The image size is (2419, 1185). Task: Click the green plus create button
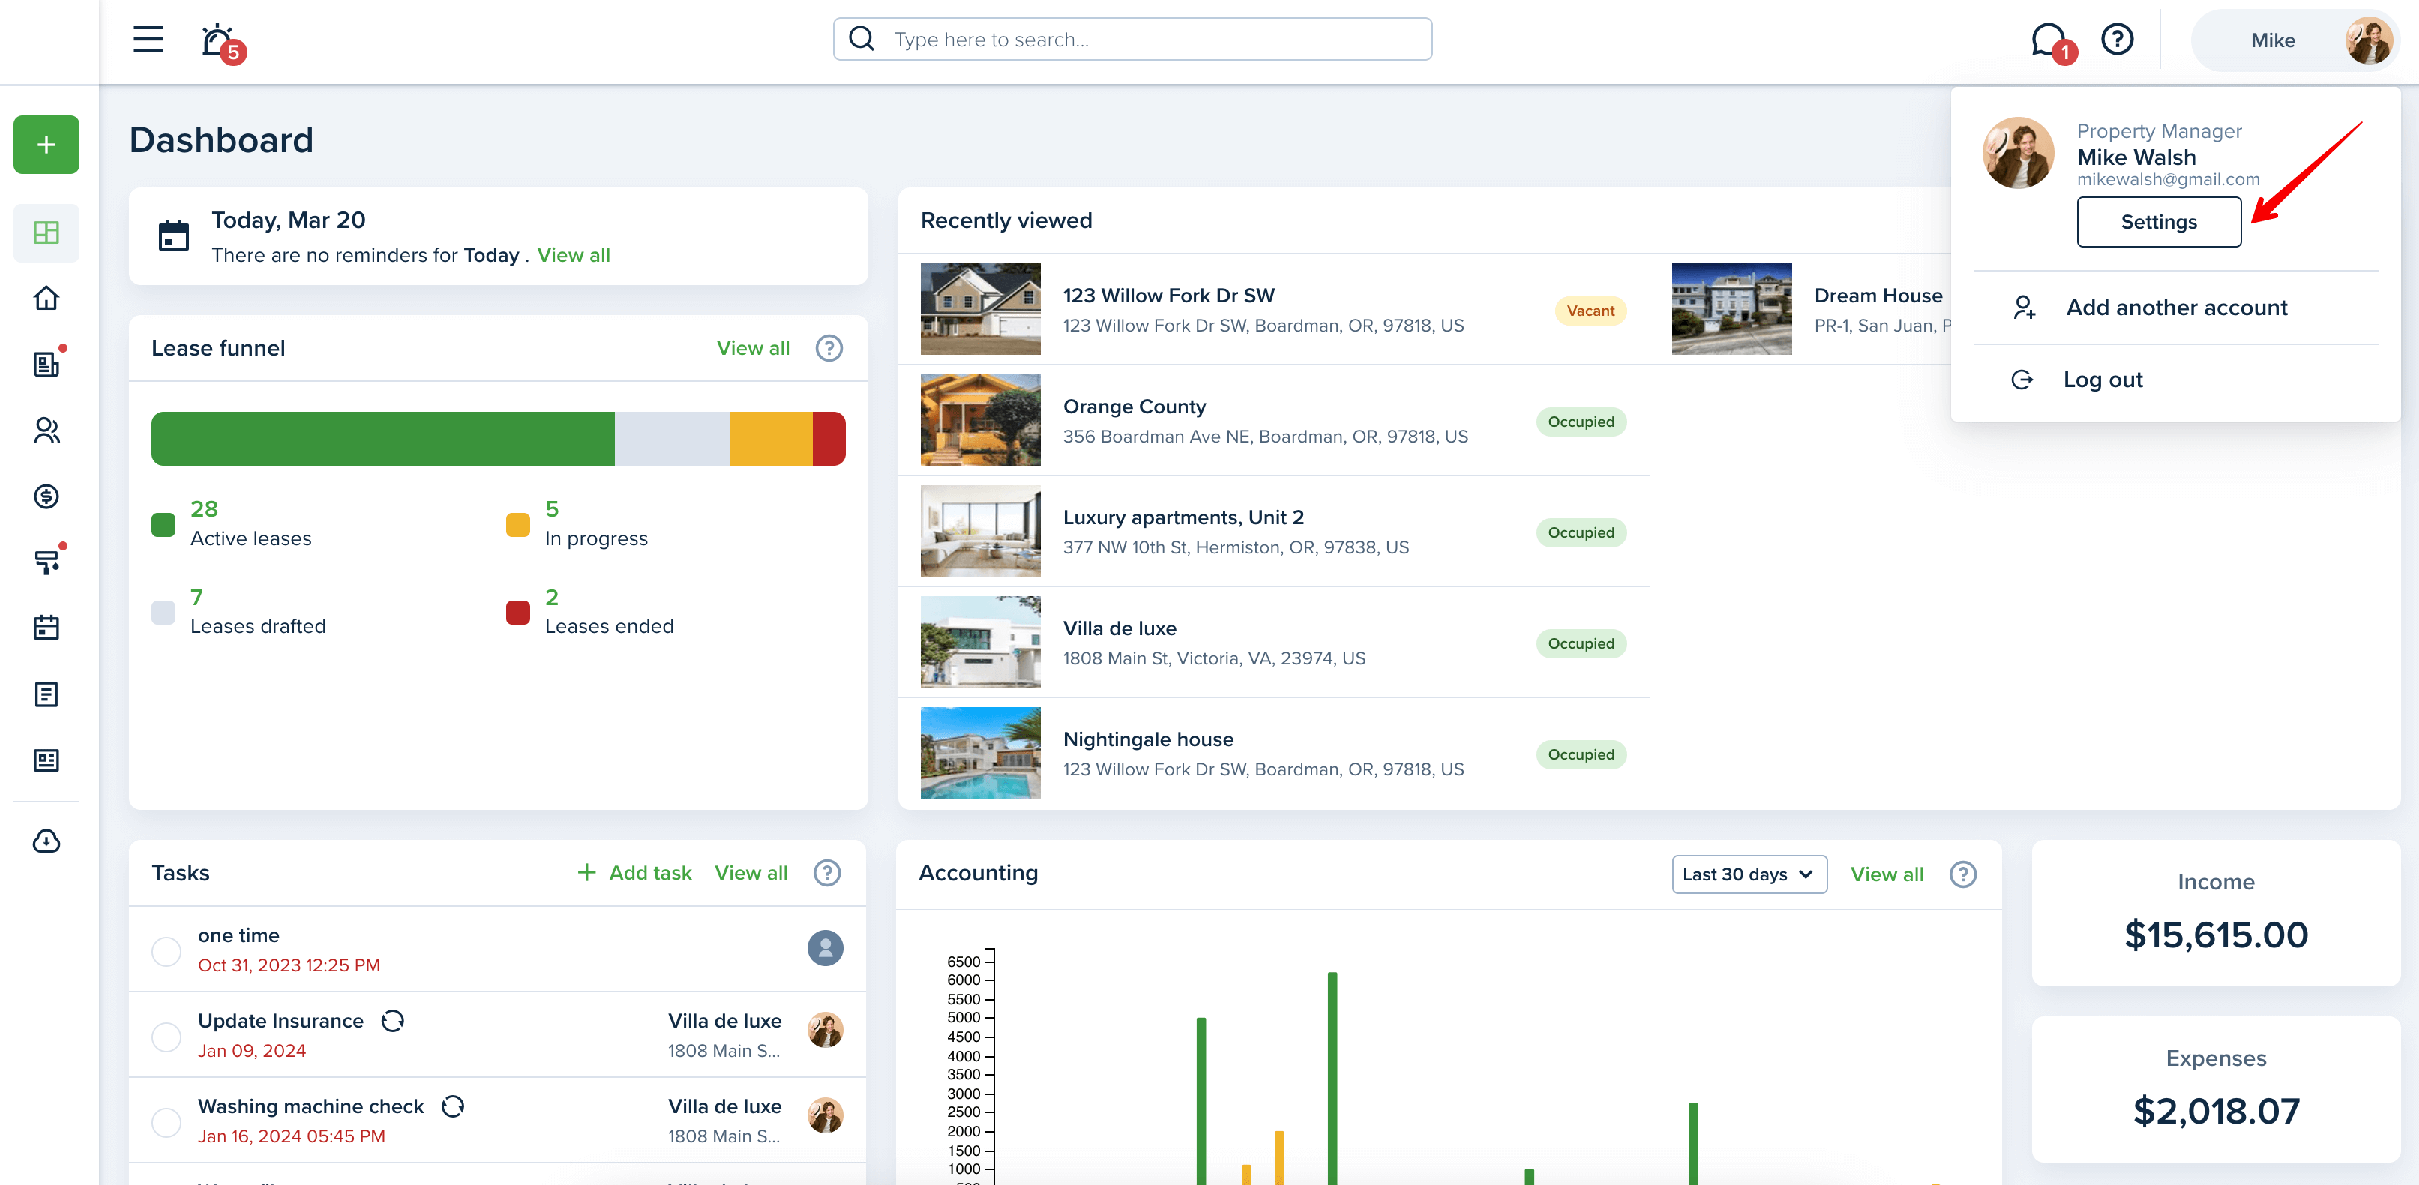(x=46, y=145)
